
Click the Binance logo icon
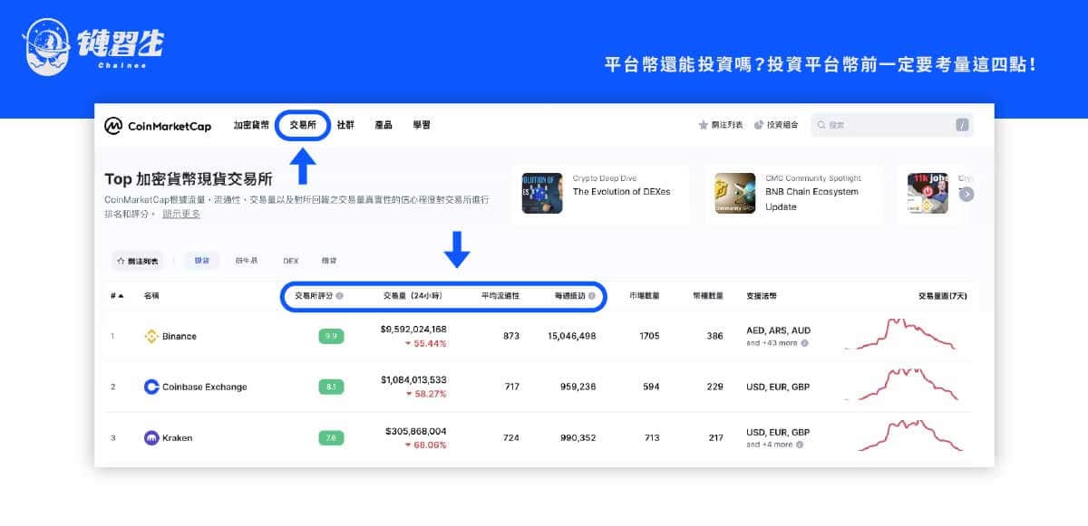pos(151,336)
